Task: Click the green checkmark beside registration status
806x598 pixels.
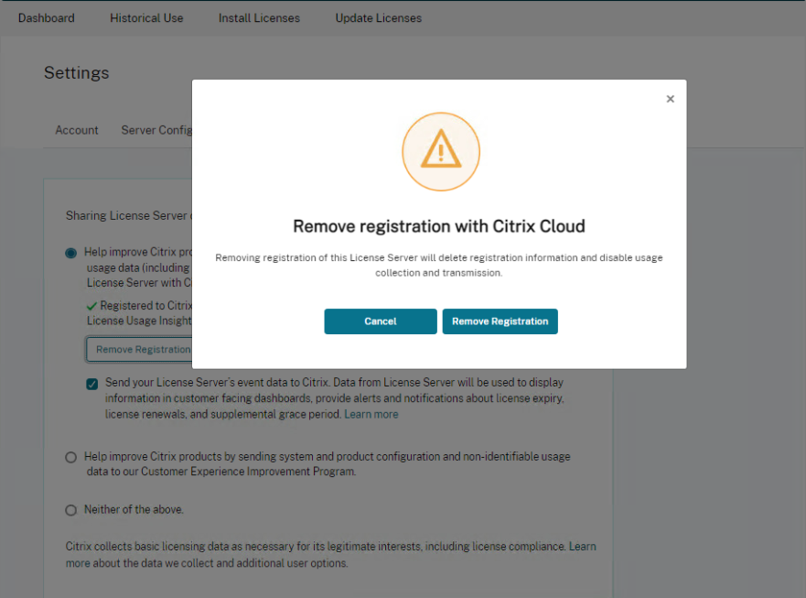Action: 90,305
